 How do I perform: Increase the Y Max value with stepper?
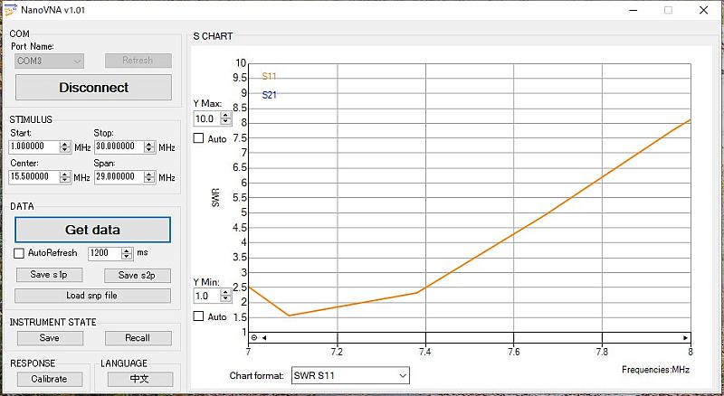[x=226, y=115]
